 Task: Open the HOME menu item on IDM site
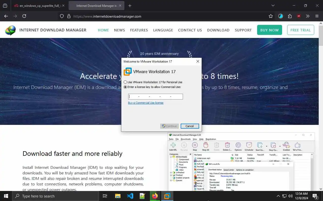click(103, 30)
